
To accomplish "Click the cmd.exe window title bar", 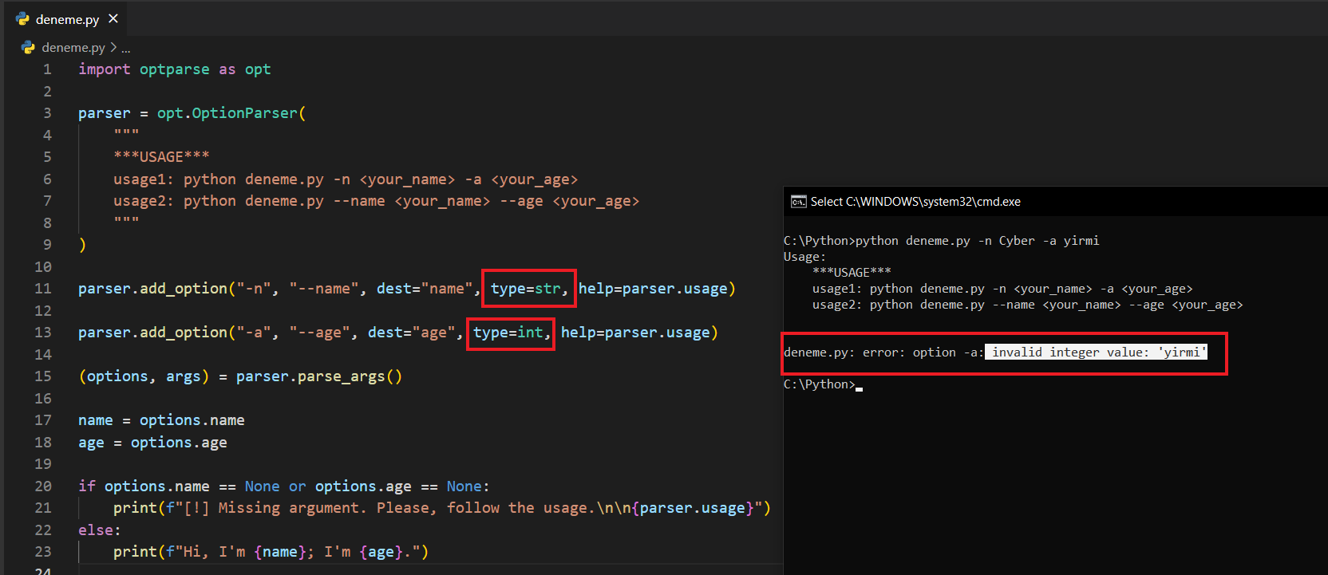I will (1037, 202).
